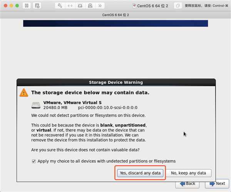Close the VMware window
The width and height of the screenshot is (231, 192).
6,6
